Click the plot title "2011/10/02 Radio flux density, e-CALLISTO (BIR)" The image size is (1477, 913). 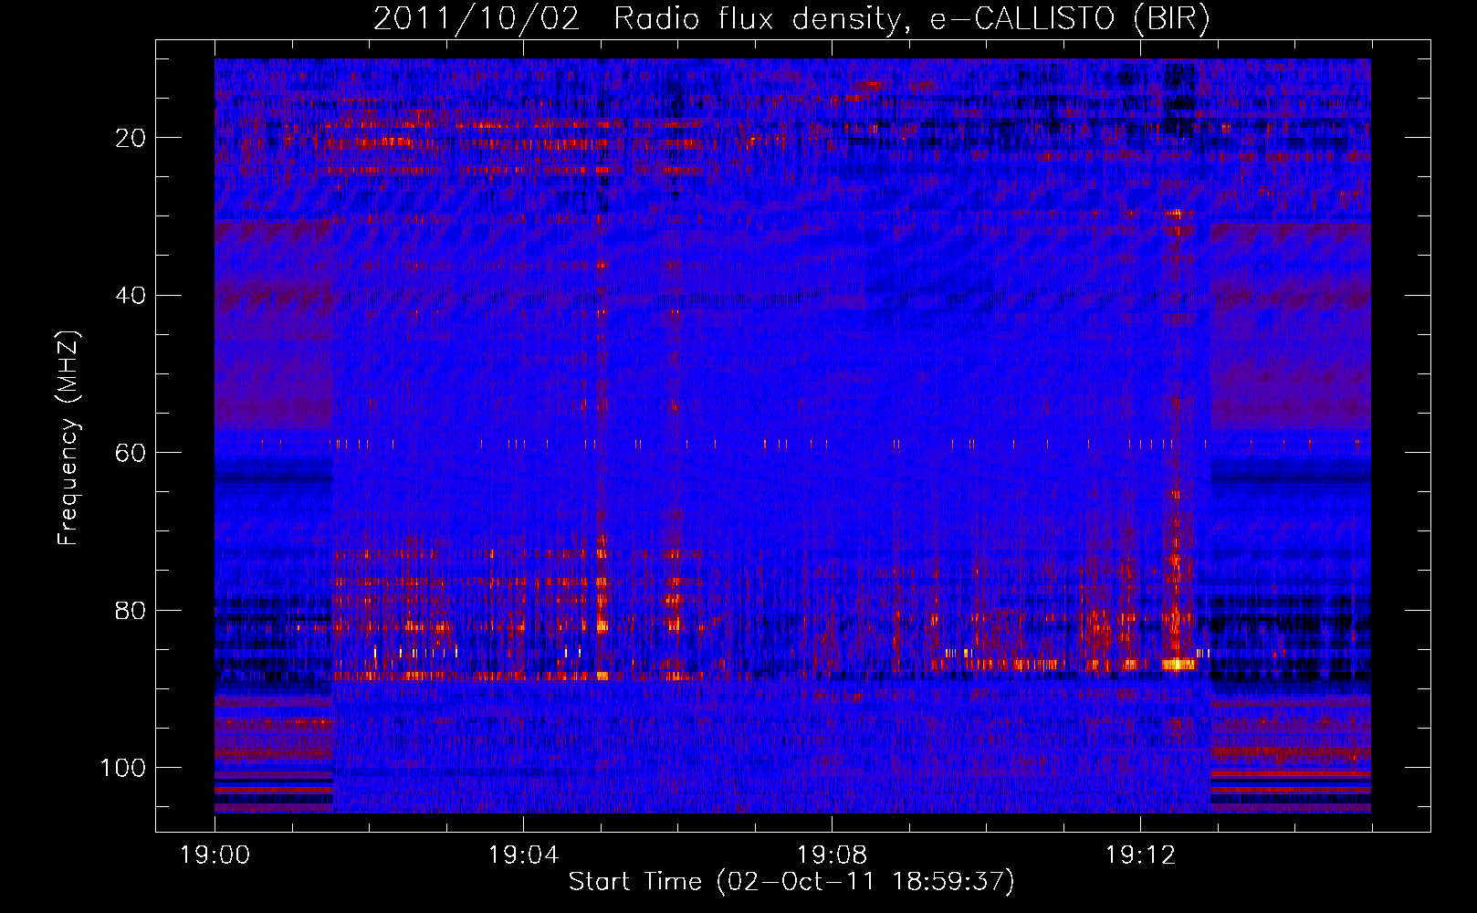pyautogui.click(x=791, y=19)
